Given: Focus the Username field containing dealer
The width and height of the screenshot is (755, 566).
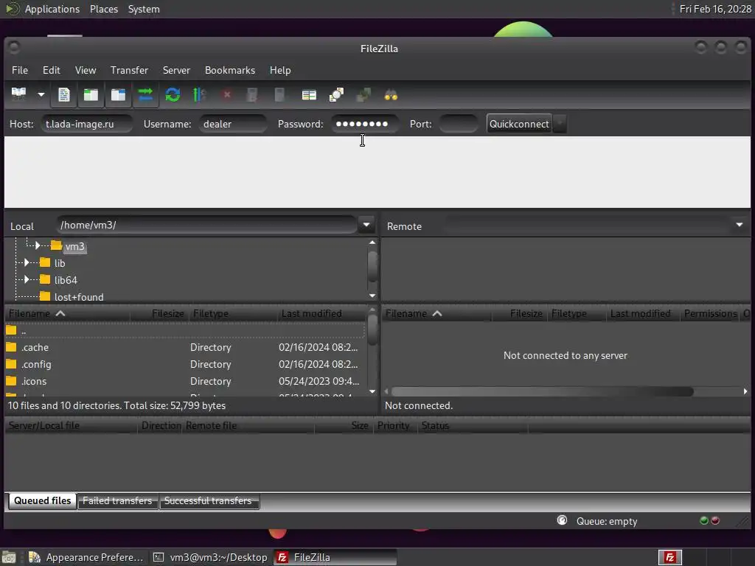Looking at the screenshot, I should (x=233, y=124).
